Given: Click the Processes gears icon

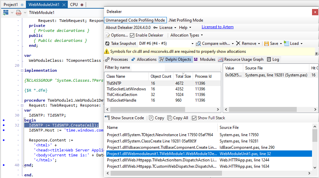Looking at the screenshot, I should [107, 59].
